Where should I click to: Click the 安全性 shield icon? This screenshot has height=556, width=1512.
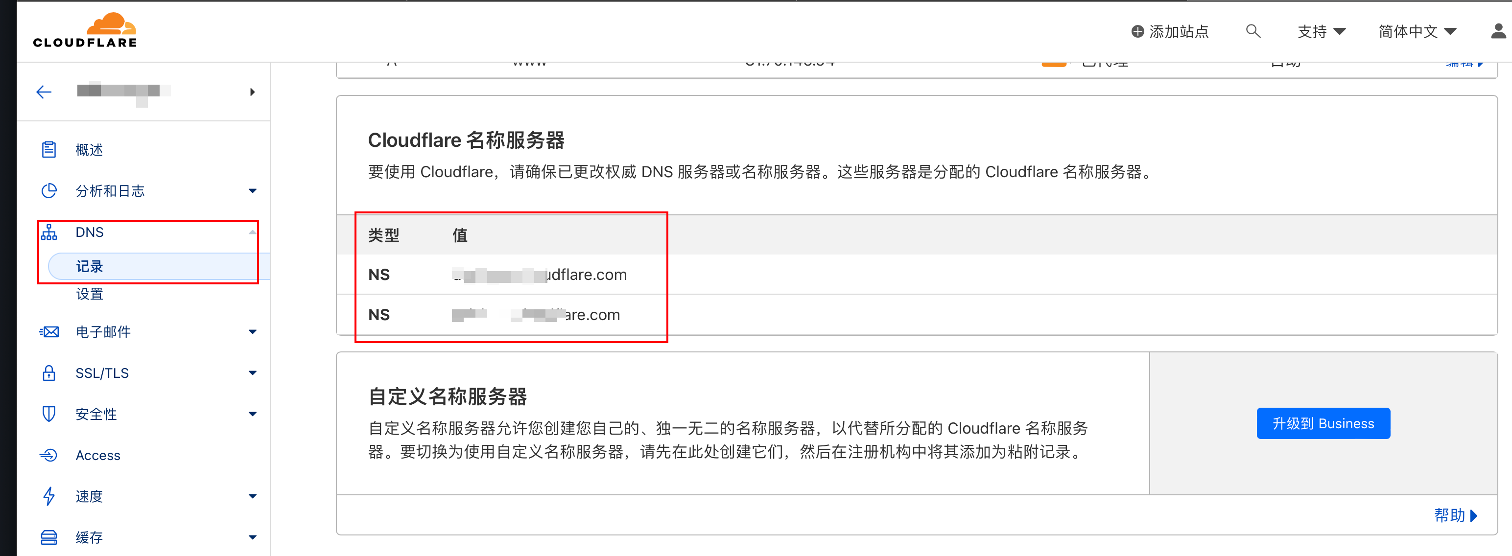point(48,414)
